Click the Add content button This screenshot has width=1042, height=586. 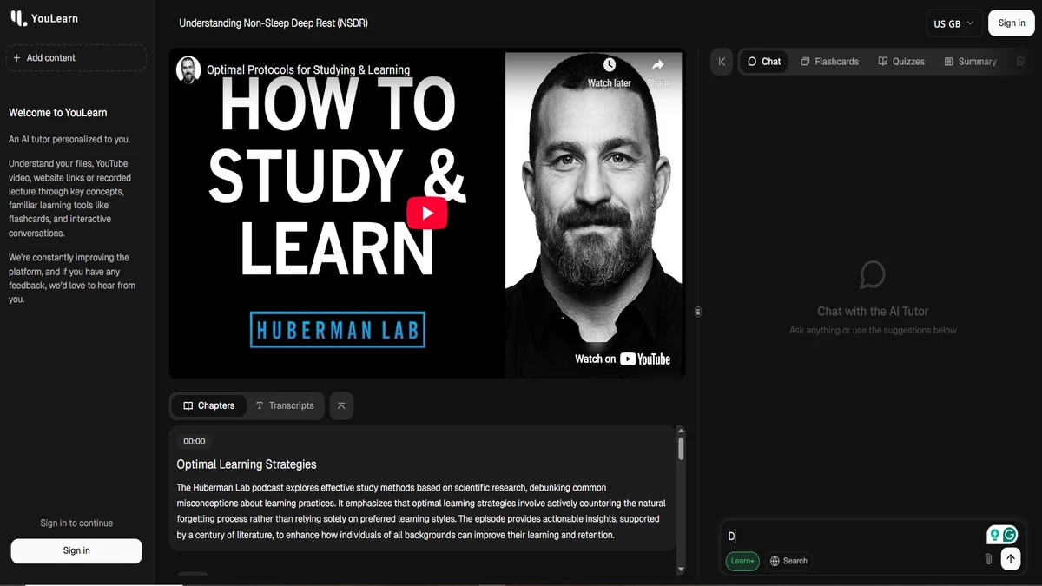pyautogui.click(x=76, y=57)
